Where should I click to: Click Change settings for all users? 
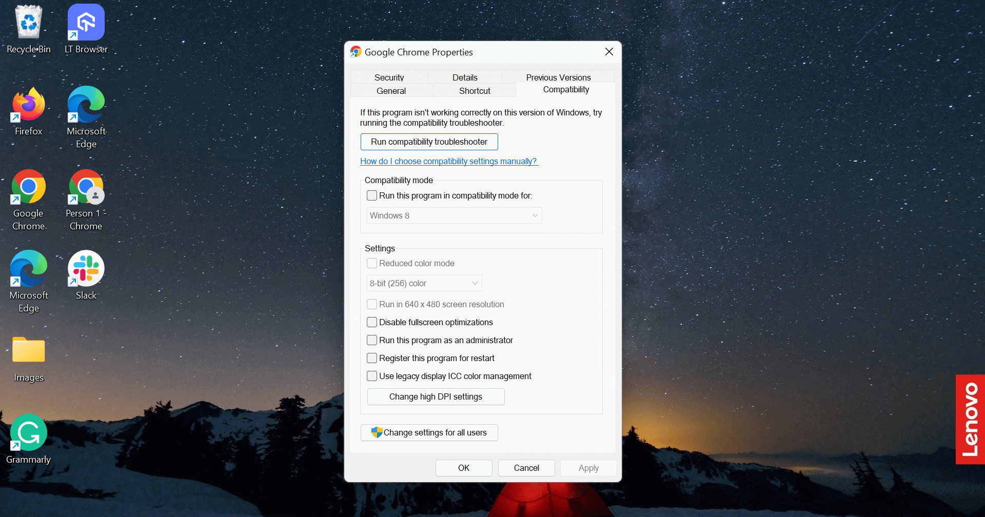coord(429,432)
